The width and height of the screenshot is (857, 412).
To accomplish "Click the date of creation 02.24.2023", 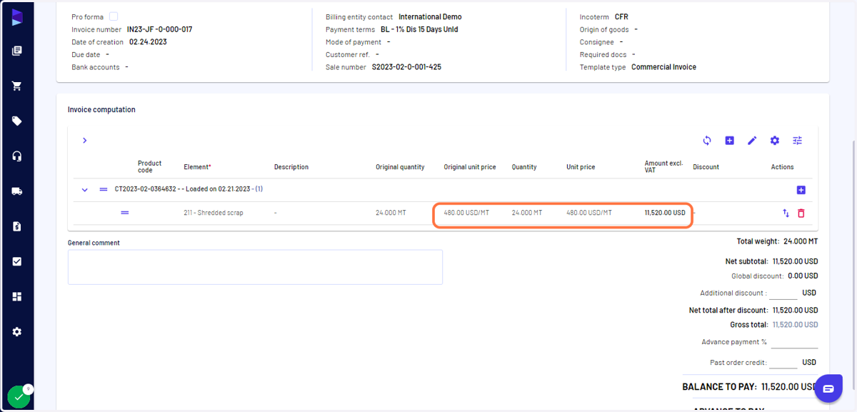I will coord(148,42).
